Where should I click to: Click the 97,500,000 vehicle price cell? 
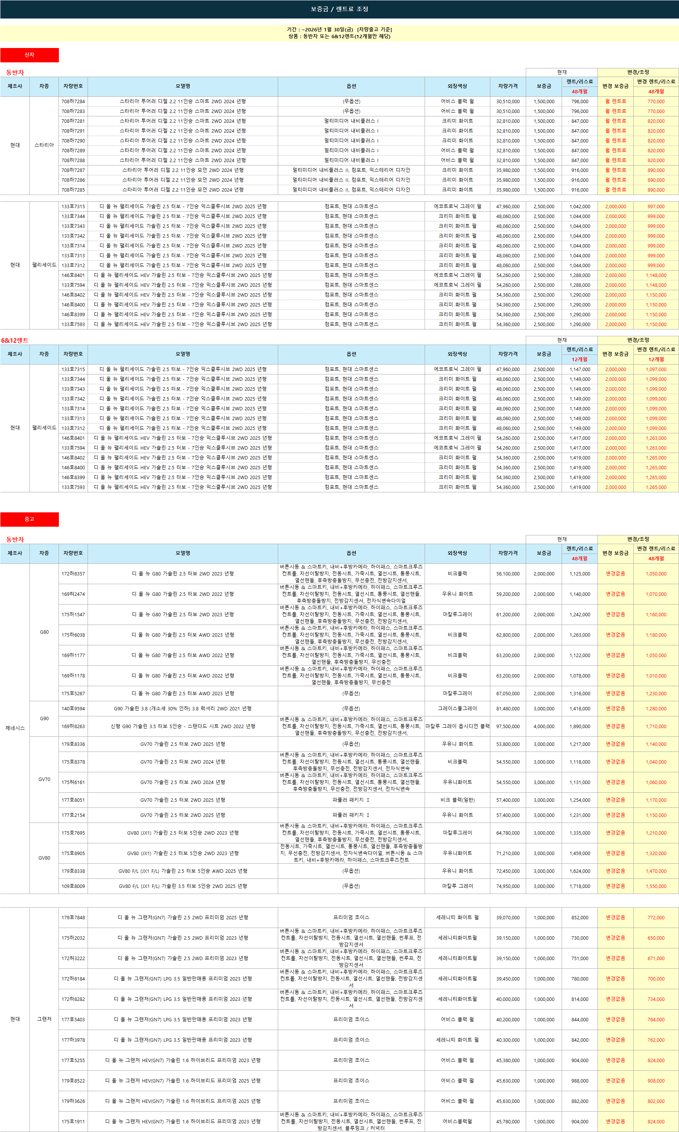pyautogui.click(x=508, y=726)
